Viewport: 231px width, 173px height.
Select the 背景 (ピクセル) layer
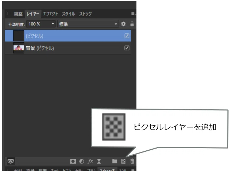coord(68,48)
